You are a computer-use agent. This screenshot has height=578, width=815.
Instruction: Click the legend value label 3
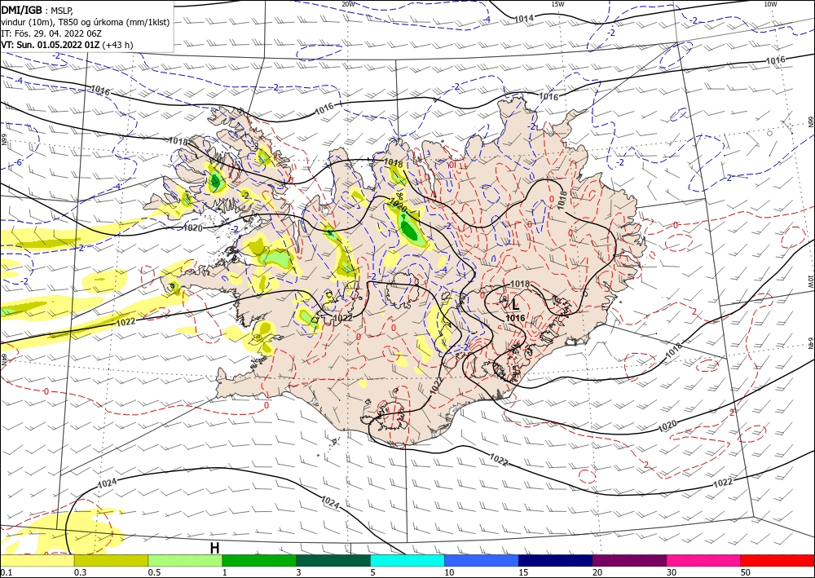[x=299, y=572]
